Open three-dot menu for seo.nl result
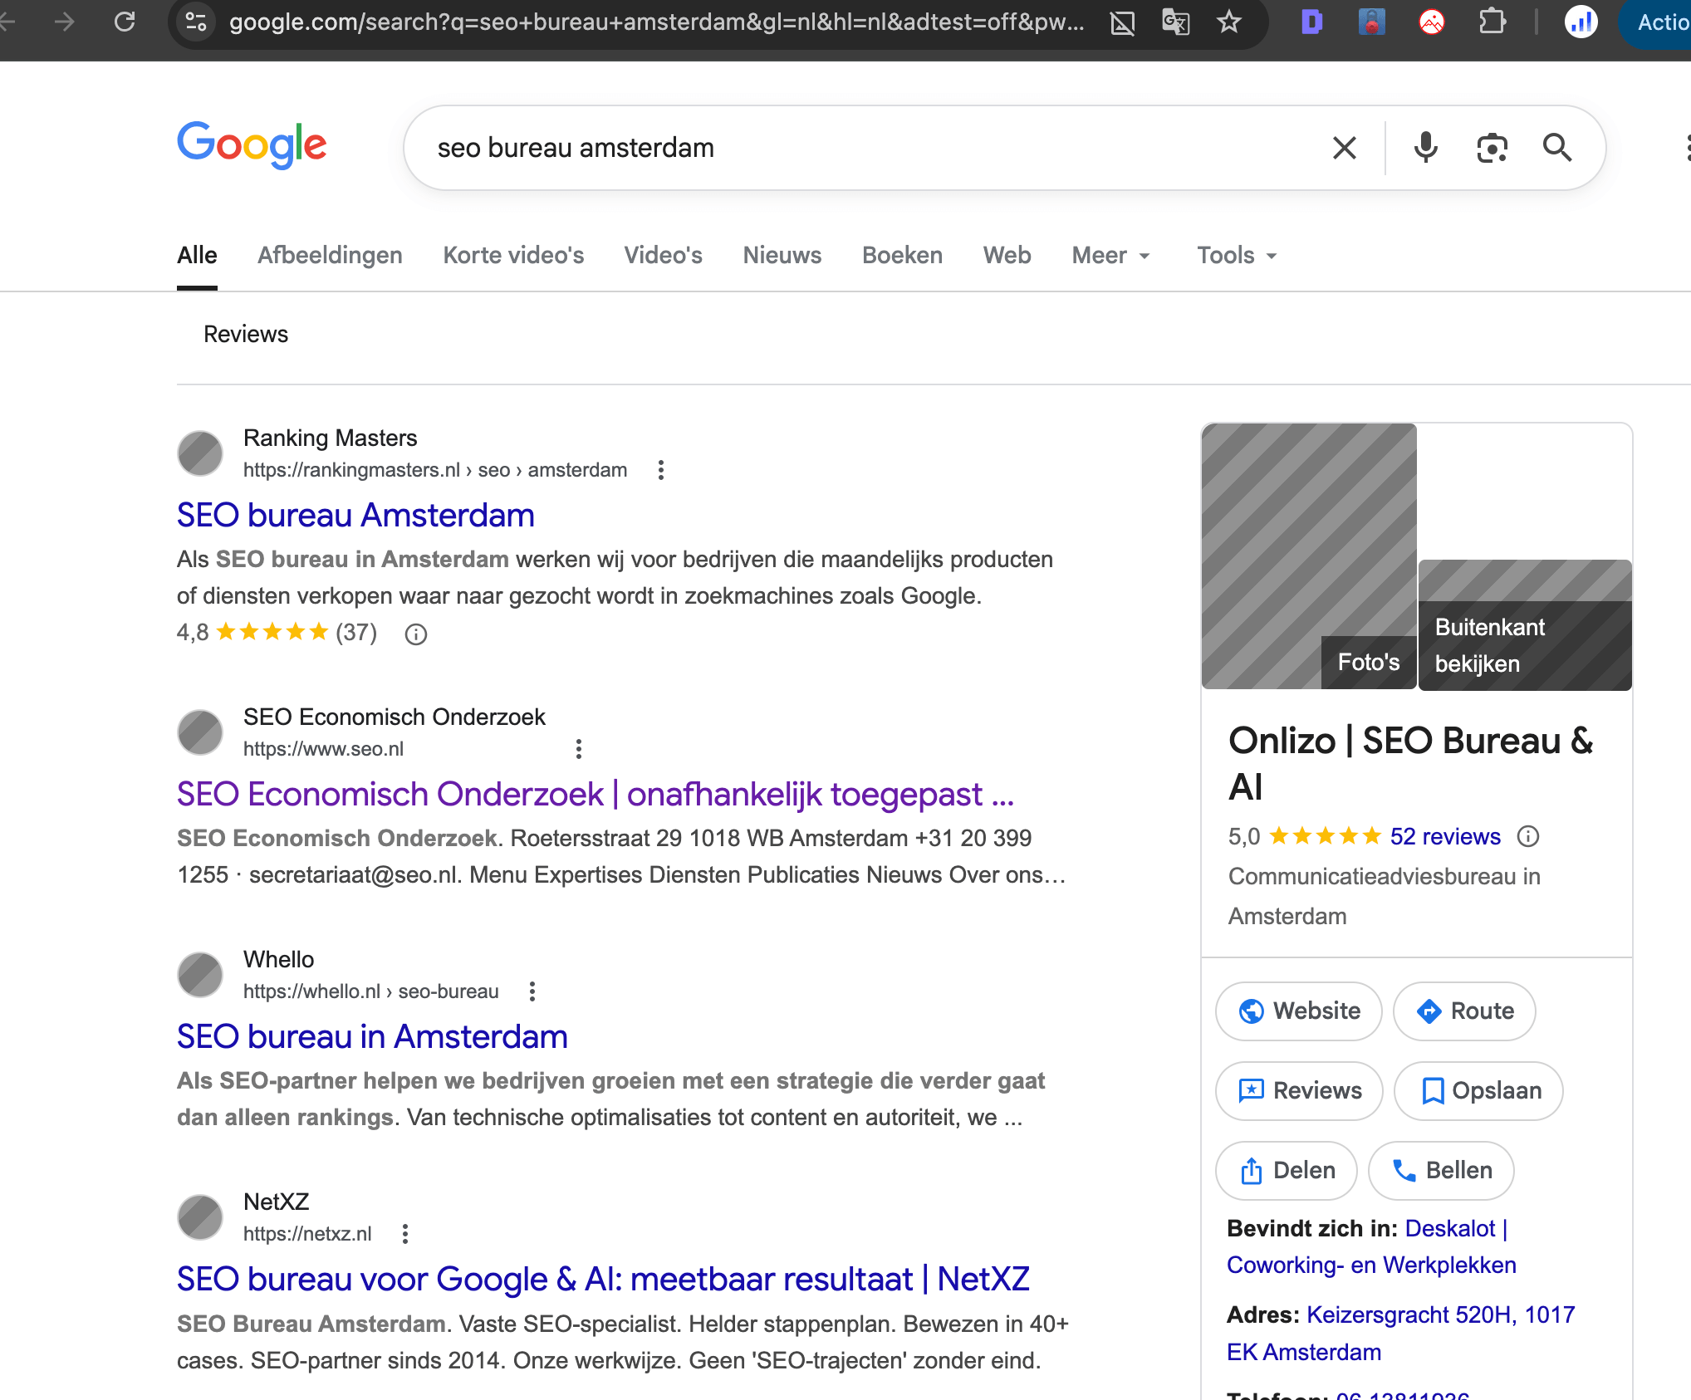 coord(579,749)
